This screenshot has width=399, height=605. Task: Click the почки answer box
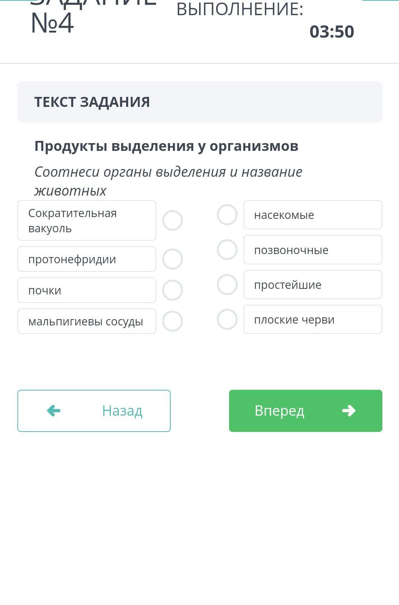click(x=87, y=290)
